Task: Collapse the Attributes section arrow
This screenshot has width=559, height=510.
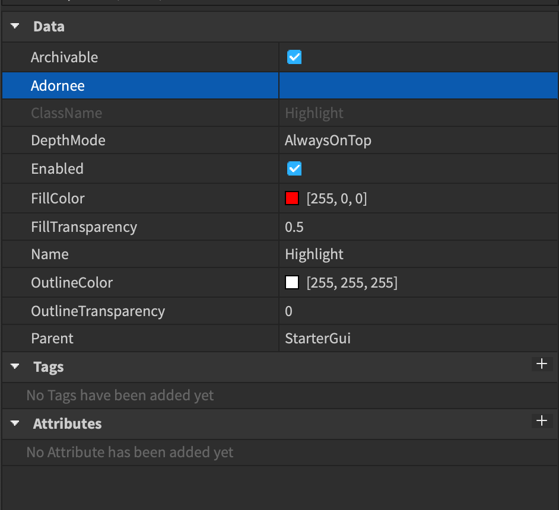Action: click(x=15, y=424)
